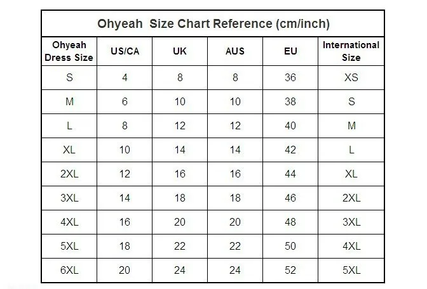Screen dimensions: 427x289
Task: Click the Ohyeah 6XL row label
Action: [x=69, y=270]
